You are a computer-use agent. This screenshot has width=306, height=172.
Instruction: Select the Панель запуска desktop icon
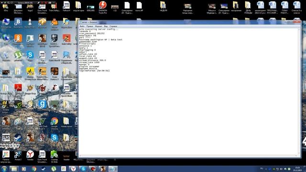tap(6, 156)
